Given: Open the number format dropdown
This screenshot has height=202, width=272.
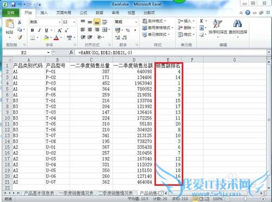Looking at the screenshot, I should click(136, 22).
